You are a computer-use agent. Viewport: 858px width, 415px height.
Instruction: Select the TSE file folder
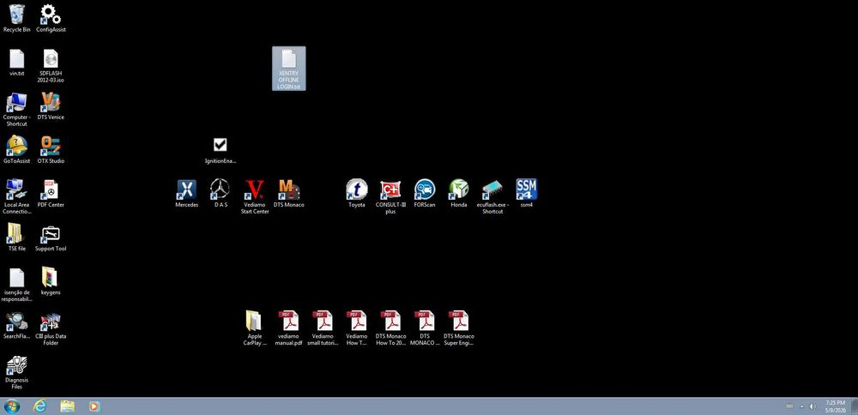[17, 233]
